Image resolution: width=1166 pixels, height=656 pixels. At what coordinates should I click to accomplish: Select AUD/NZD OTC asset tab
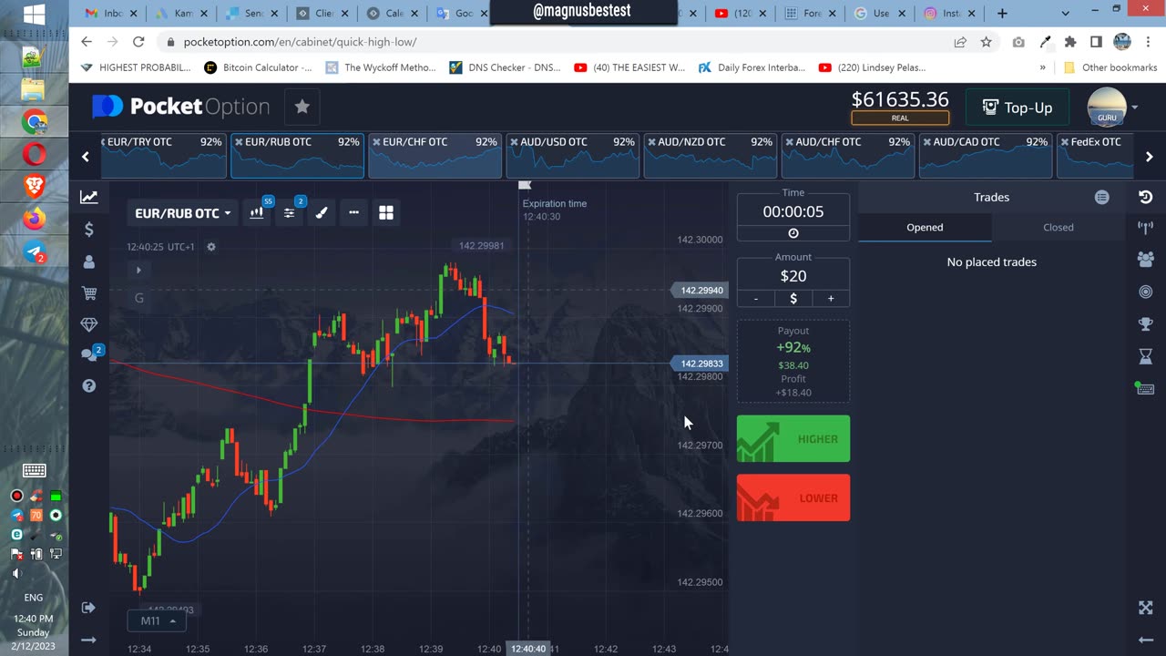tap(710, 156)
